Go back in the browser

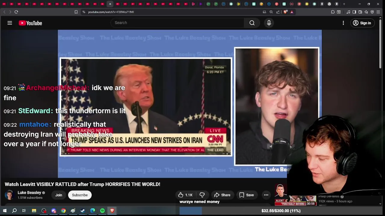coord(4,12)
